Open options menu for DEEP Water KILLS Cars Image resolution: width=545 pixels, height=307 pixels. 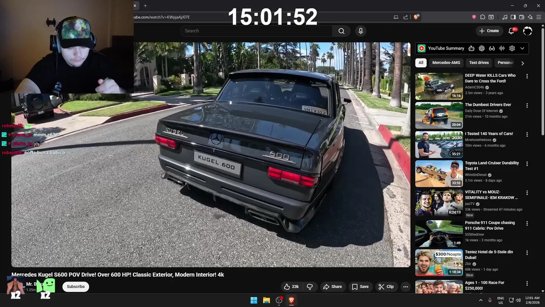point(527,76)
